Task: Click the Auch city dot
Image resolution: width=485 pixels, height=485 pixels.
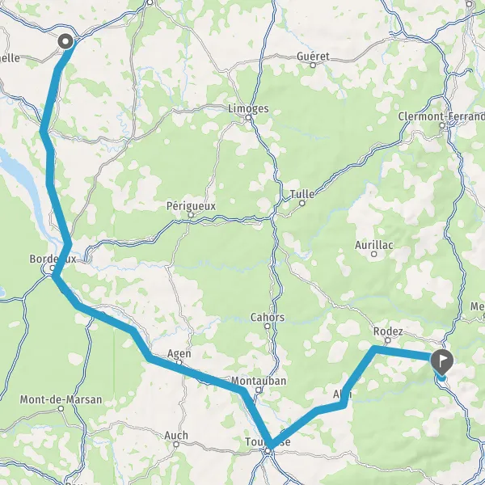Action: click(176, 444)
